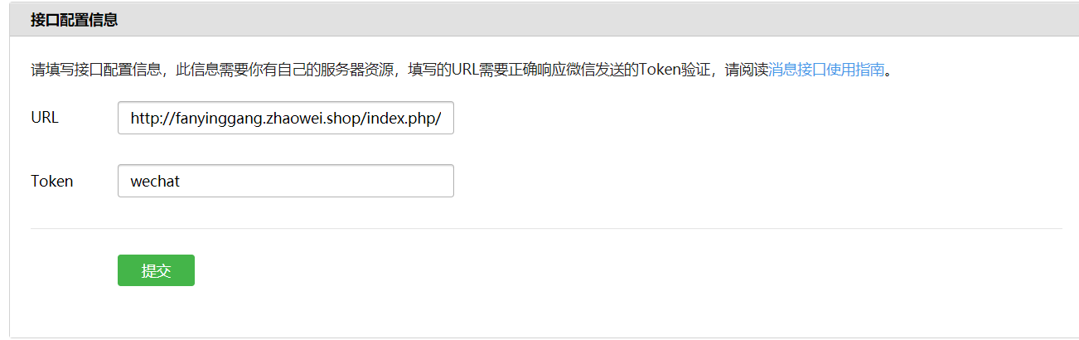Click the 接口配置信息 section title
This screenshot has height=340, width=1079.
click(74, 20)
